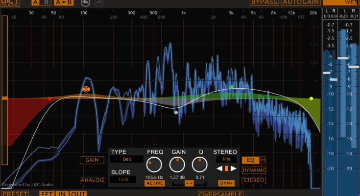Click the FREQ knob
Image resolution: width=360 pixels, height=196 pixels.
[154, 165]
